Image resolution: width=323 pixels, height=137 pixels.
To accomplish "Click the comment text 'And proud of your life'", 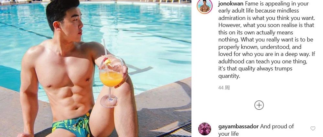I will point(256,130).
